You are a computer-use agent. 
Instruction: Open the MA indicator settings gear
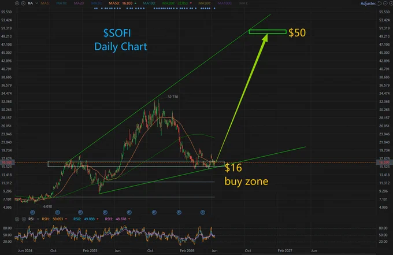point(17,3)
